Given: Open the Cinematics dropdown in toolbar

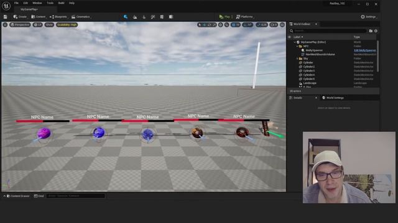Looking at the screenshot, I should tap(81, 17).
